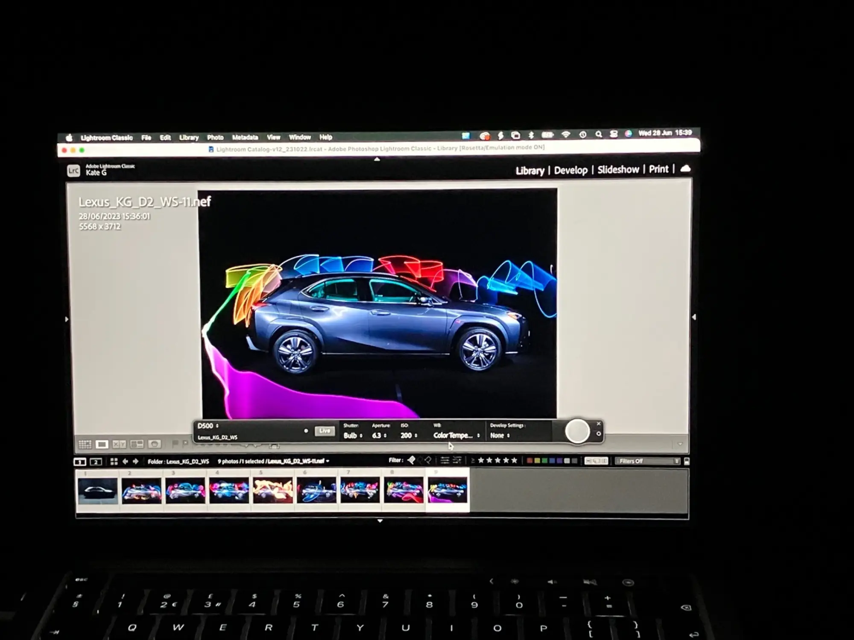Open the Shutter Bulb dropdown
This screenshot has width=854, height=640.
tap(353, 436)
